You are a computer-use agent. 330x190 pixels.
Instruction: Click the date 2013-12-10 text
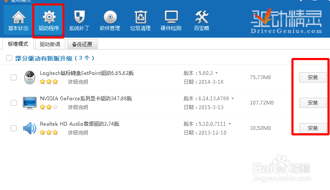(x=213, y=133)
